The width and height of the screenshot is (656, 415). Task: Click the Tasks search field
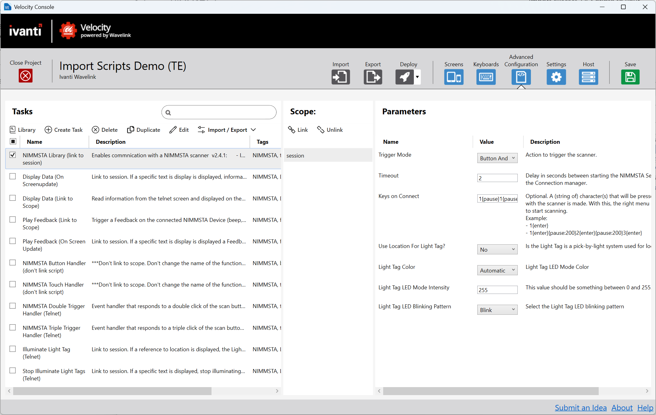click(x=219, y=112)
